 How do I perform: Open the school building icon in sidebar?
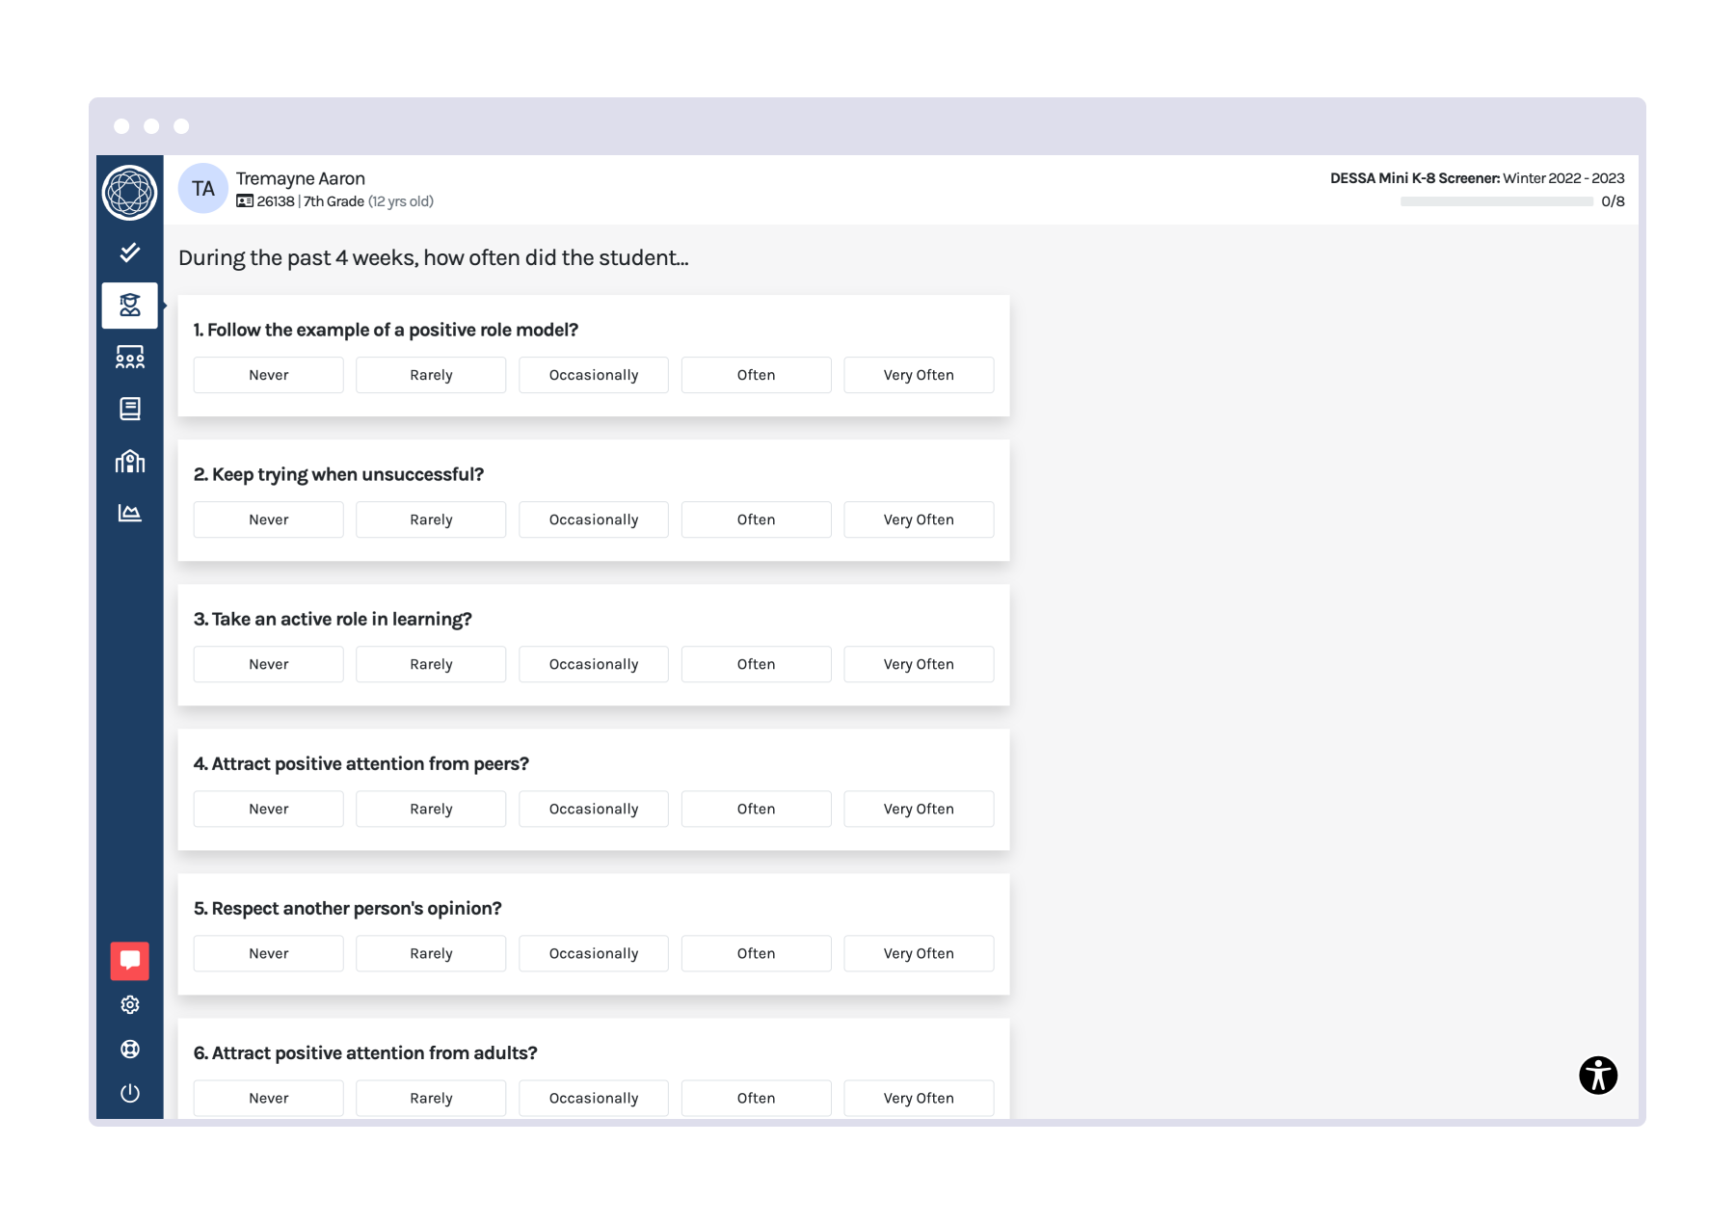(129, 461)
